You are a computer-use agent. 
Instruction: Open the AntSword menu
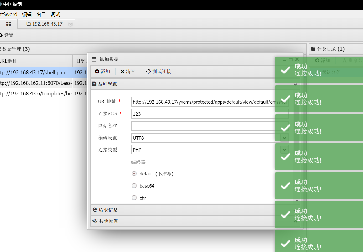pos(9,14)
